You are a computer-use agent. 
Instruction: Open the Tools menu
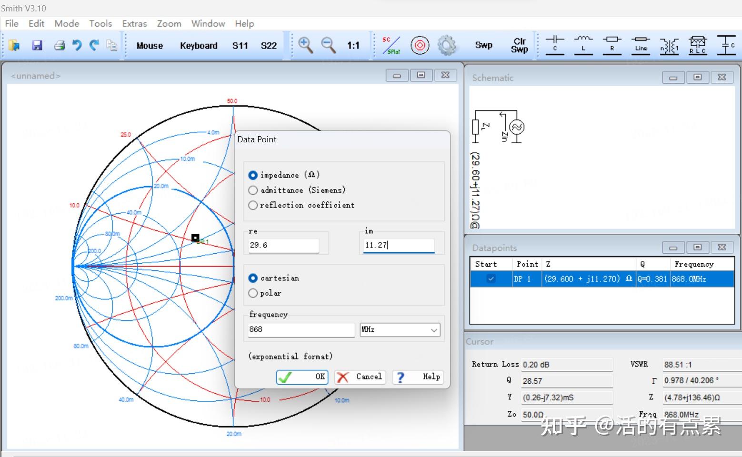100,23
